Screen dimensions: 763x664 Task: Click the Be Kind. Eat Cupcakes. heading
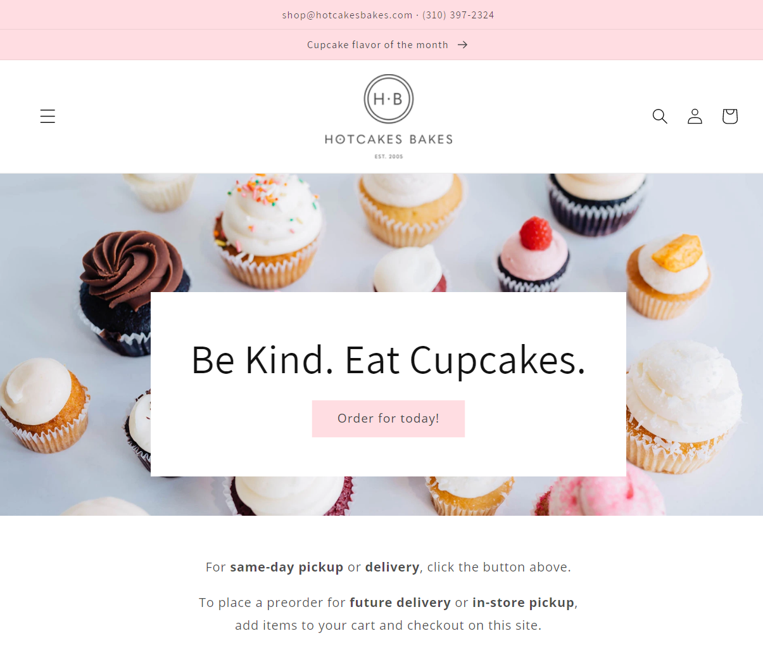pyautogui.click(x=388, y=361)
